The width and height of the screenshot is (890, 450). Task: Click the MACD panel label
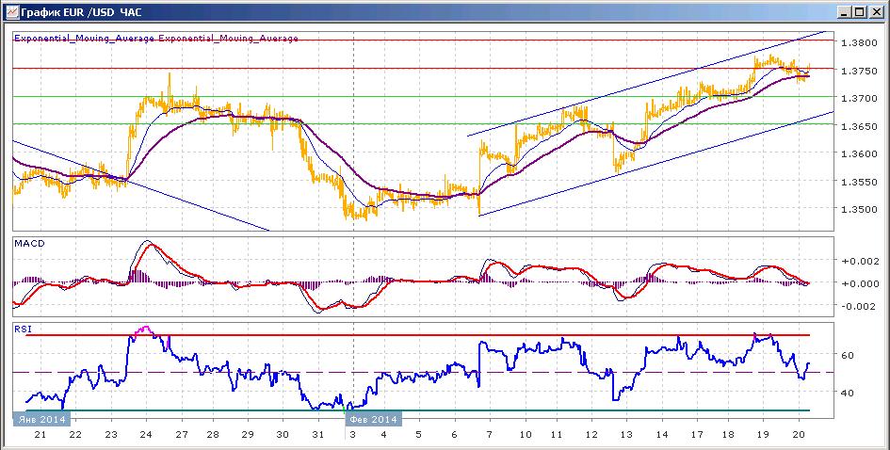[29, 244]
